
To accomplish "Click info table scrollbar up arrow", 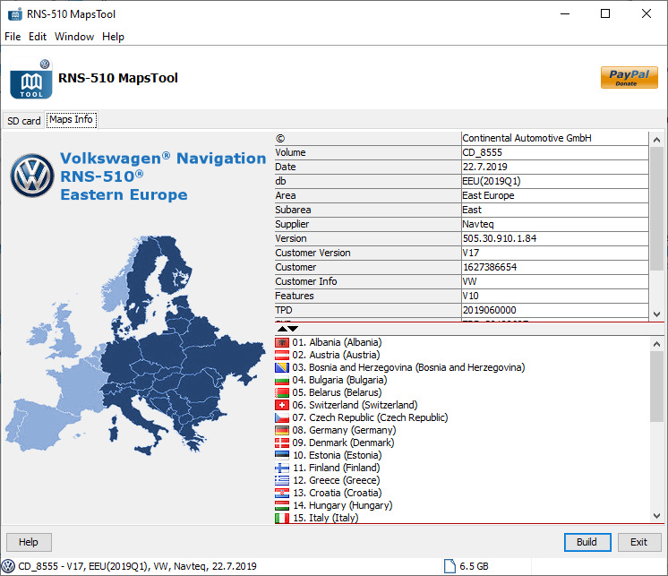I will tap(656, 140).
